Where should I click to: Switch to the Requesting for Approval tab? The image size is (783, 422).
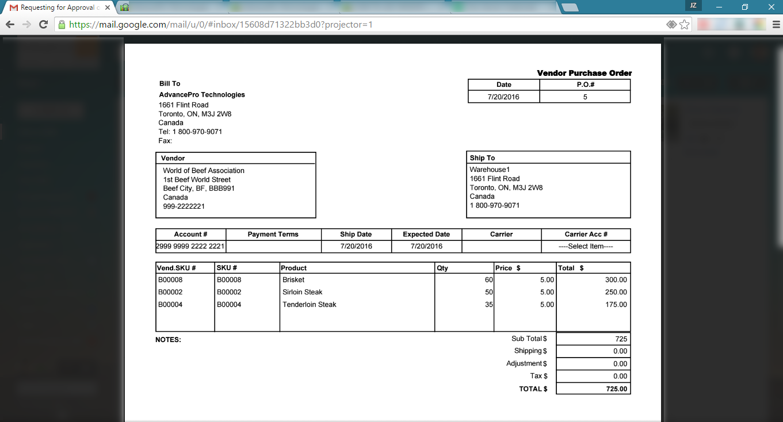58,8
